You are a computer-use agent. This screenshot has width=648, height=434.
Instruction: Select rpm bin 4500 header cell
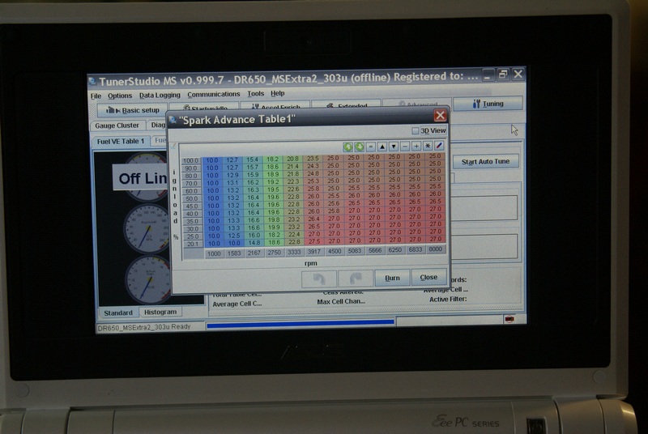tap(335, 251)
